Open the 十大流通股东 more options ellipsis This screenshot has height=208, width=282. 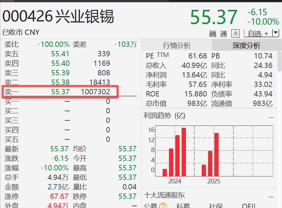coord(271,196)
